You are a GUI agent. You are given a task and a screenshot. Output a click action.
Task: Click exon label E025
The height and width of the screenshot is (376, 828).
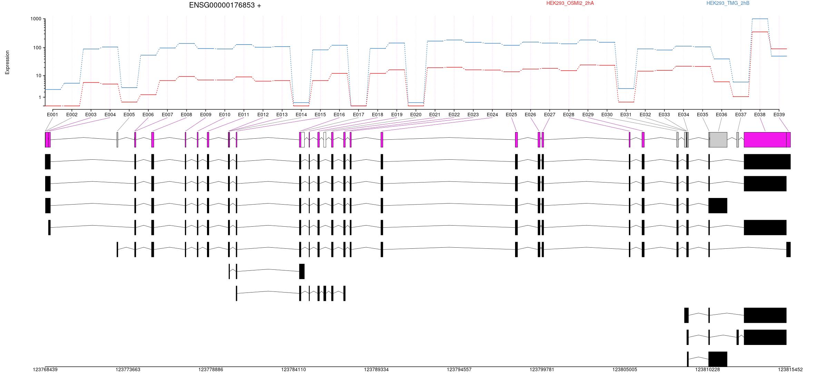coord(511,115)
